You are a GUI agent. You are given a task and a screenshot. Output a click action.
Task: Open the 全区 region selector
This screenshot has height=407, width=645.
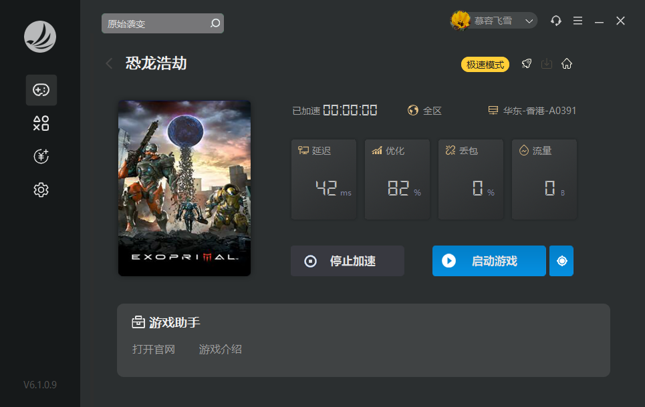(x=425, y=111)
